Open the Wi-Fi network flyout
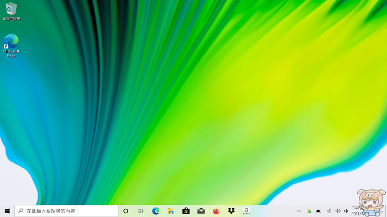Viewport: 387px width, 217px height. pos(328,211)
